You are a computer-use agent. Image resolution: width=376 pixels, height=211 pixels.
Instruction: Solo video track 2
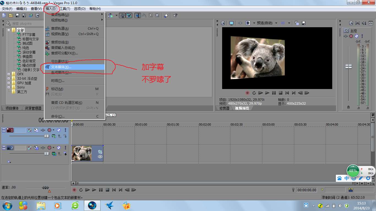(x=66, y=148)
